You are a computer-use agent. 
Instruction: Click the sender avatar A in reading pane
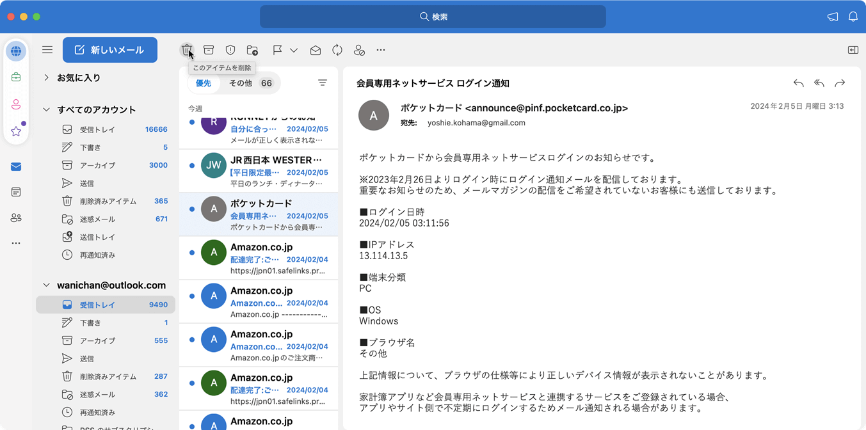click(374, 115)
